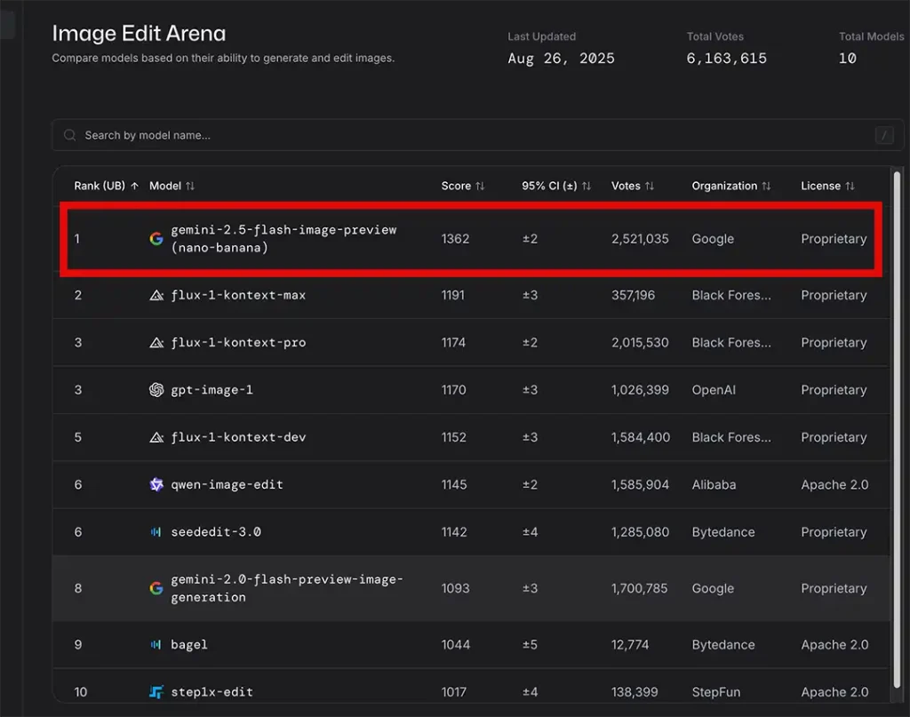Sort by the Organization column

click(x=766, y=186)
